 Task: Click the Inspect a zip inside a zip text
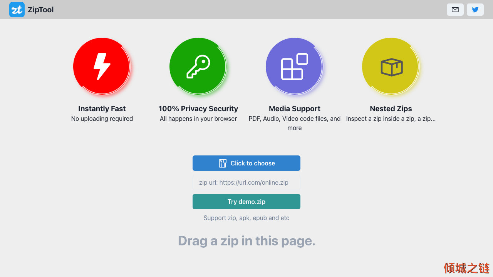tap(391, 118)
